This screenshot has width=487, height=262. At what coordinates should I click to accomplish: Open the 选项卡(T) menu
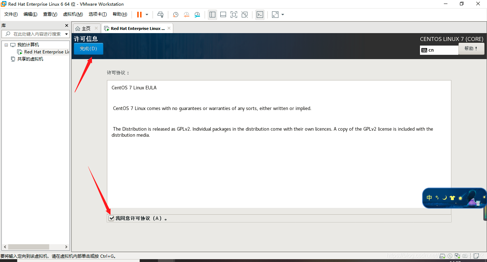point(98,14)
